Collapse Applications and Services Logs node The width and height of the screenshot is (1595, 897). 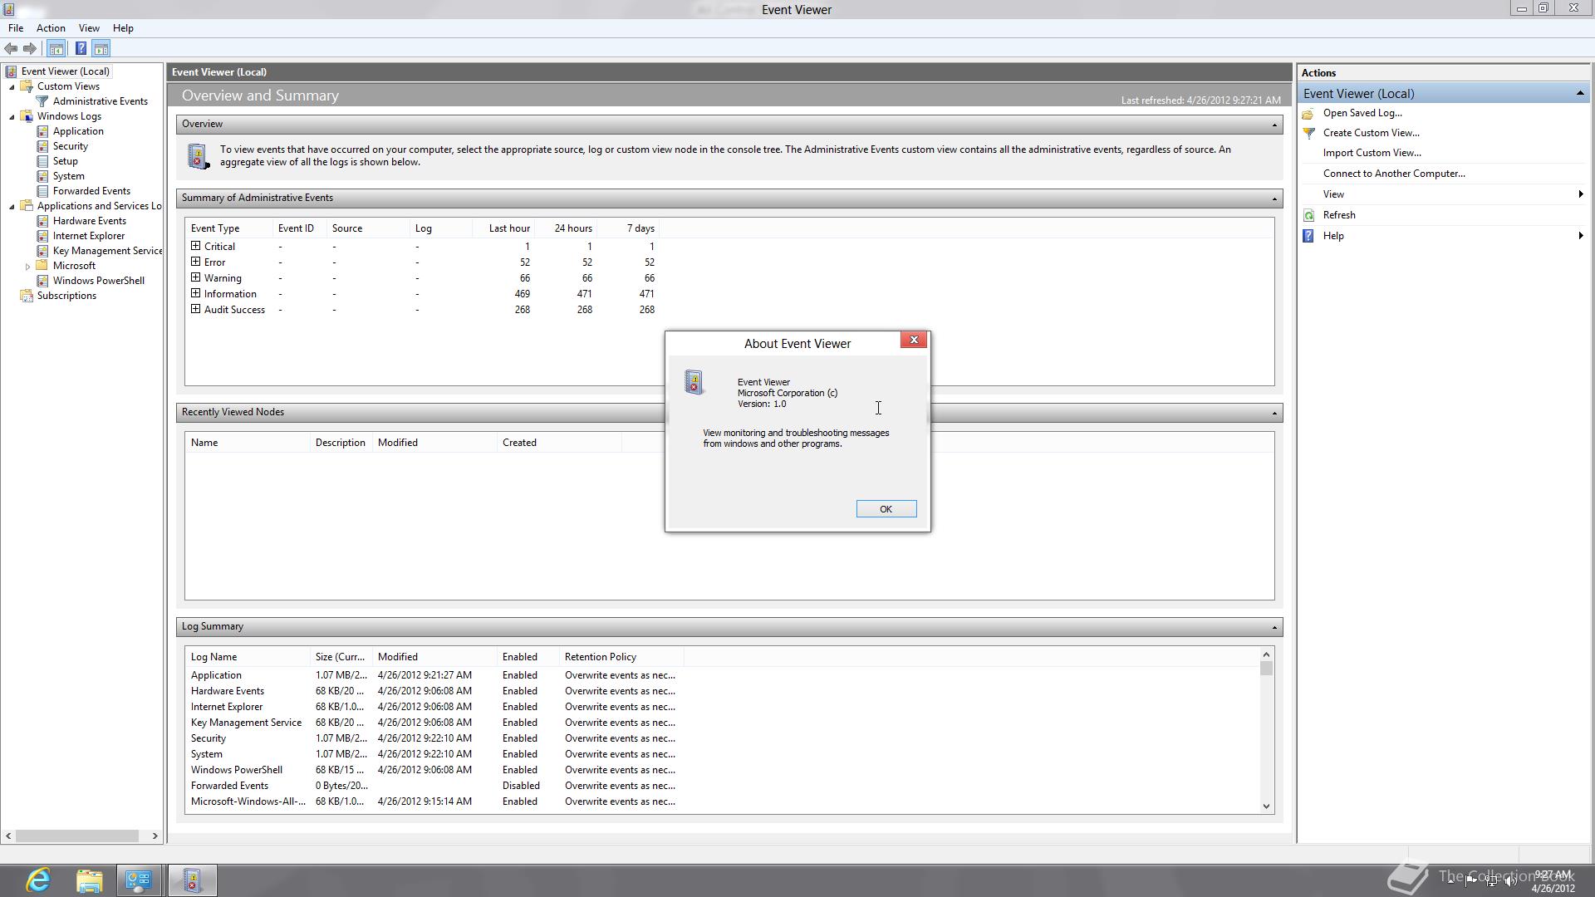click(x=12, y=206)
